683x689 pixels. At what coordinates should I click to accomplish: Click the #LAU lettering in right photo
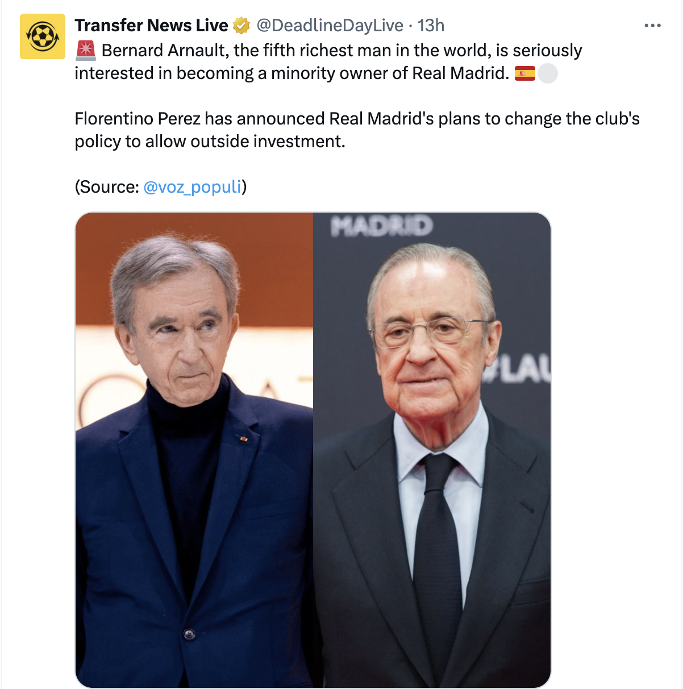[517, 370]
